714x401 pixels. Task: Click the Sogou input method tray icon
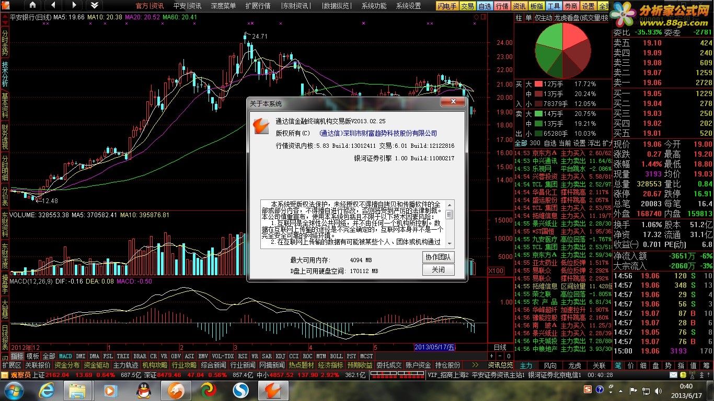coord(587,390)
